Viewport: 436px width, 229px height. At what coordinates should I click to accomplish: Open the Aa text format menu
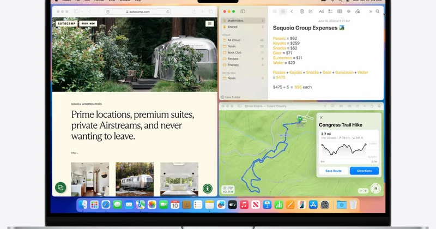tap(321, 11)
